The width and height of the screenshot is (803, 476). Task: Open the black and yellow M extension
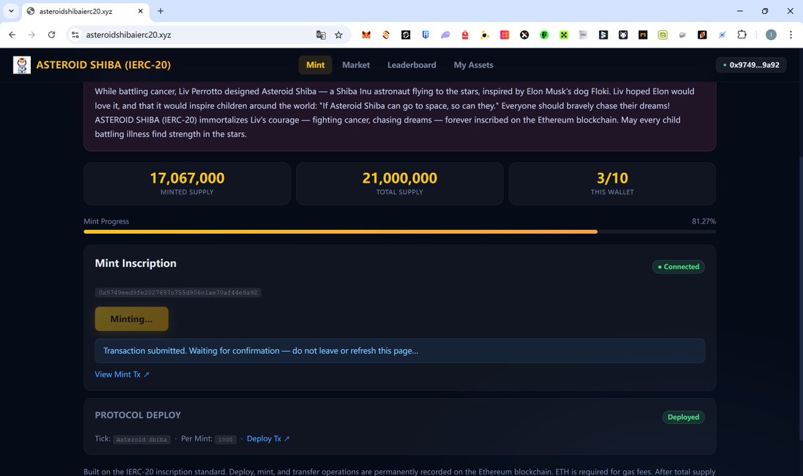pyautogui.click(x=643, y=35)
